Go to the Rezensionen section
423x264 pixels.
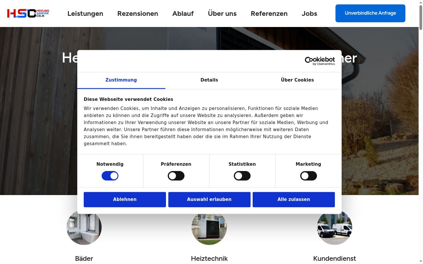tap(138, 13)
